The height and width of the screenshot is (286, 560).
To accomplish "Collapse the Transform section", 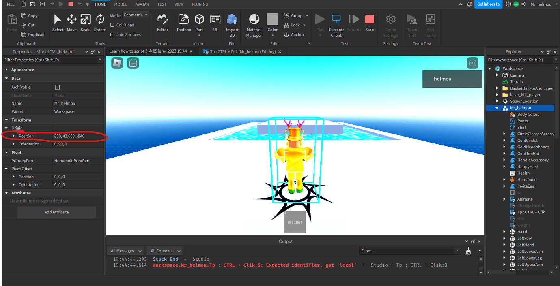I will [x=6, y=120].
